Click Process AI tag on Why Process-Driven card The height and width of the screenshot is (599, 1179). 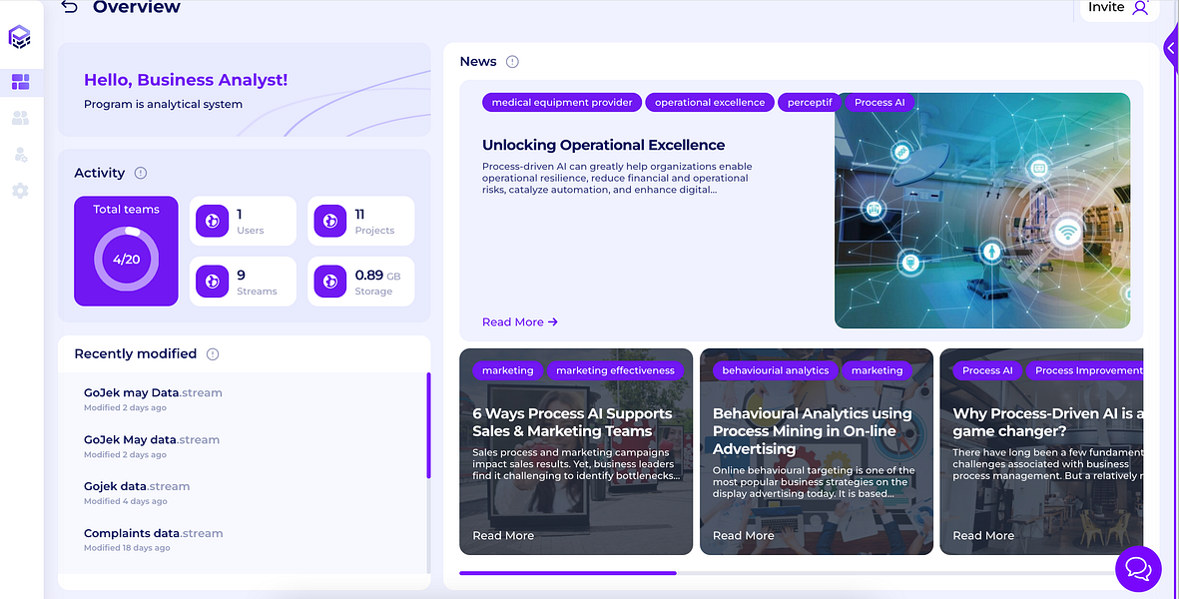(987, 370)
